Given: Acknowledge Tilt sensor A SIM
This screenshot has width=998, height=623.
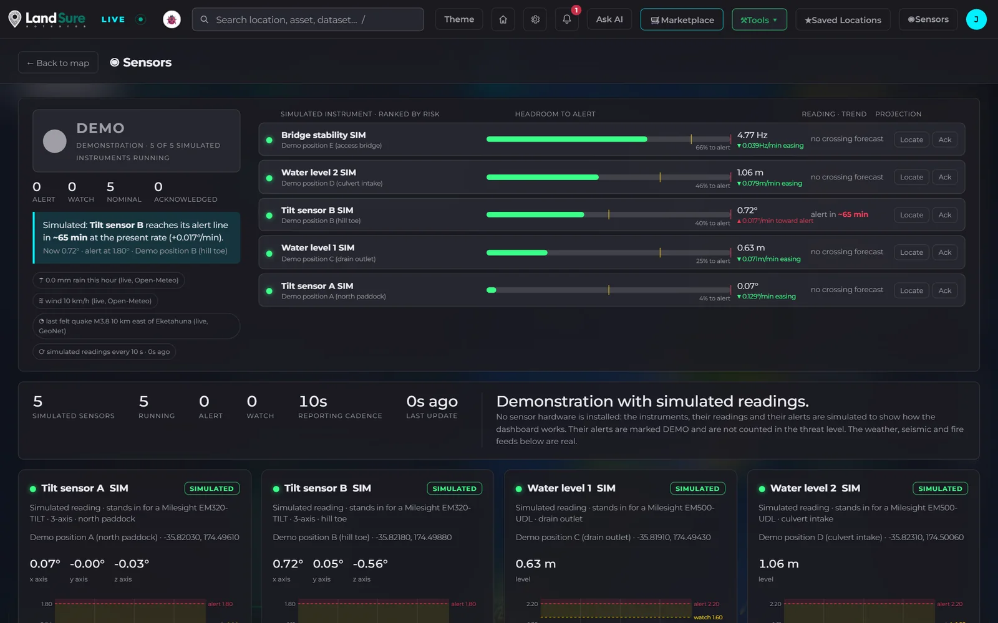Looking at the screenshot, I should 945,290.
